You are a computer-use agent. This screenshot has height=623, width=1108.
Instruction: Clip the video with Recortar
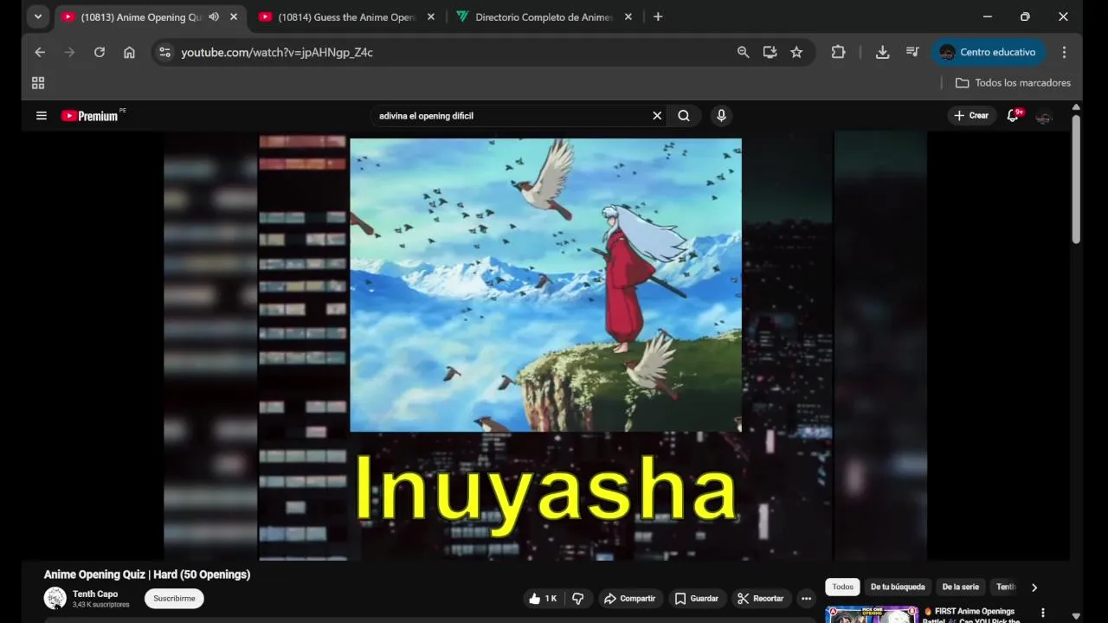pyautogui.click(x=760, y=598)
